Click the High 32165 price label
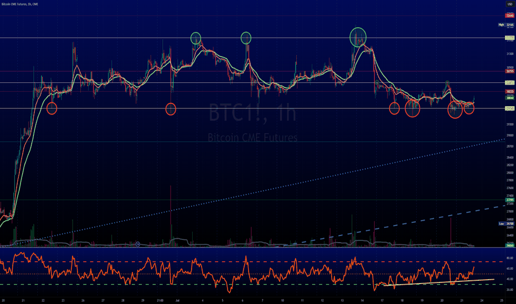Viewport: 516px width, 304px height. pyautogui.click(x=506, y=25)
